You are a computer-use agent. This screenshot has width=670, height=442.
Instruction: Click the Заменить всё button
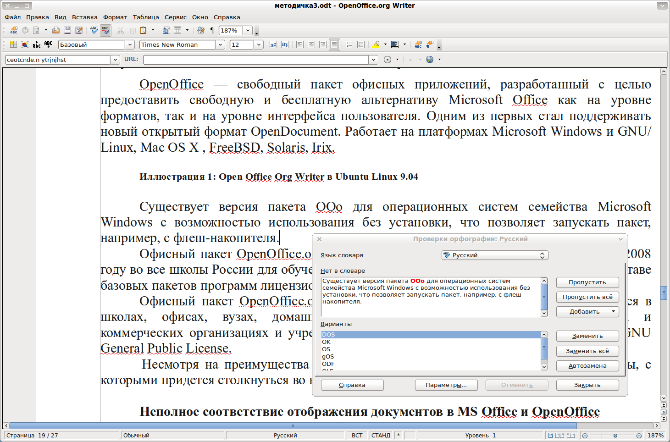[587, 351]
